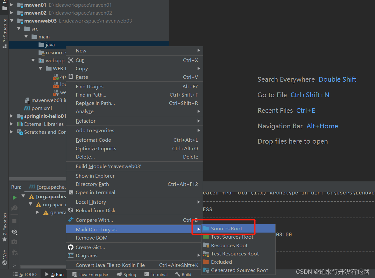Select Reformat Code menu entry
This screenshot has height=278, width=375.
[x=134, y=140]
